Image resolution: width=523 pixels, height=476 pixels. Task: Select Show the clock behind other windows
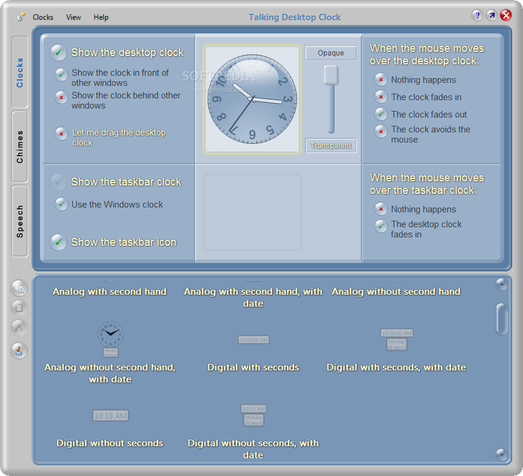click(61, 97)
